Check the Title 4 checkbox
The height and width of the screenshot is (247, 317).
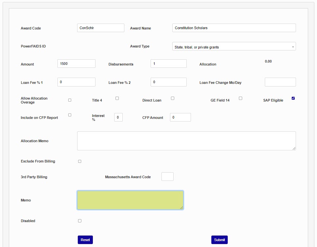(117, 98)
